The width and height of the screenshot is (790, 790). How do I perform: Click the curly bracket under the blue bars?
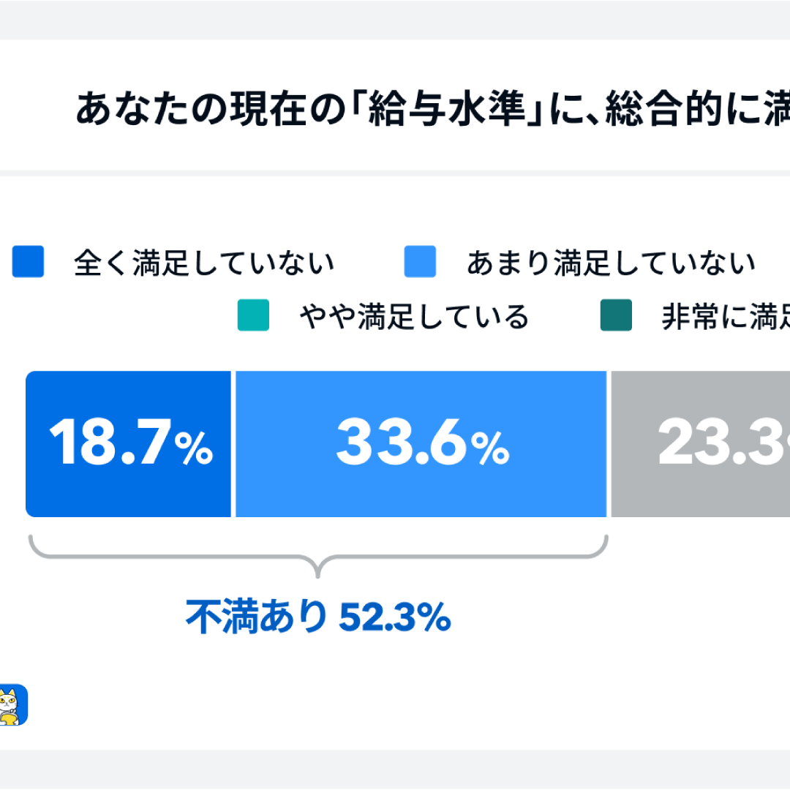[318, 557]
